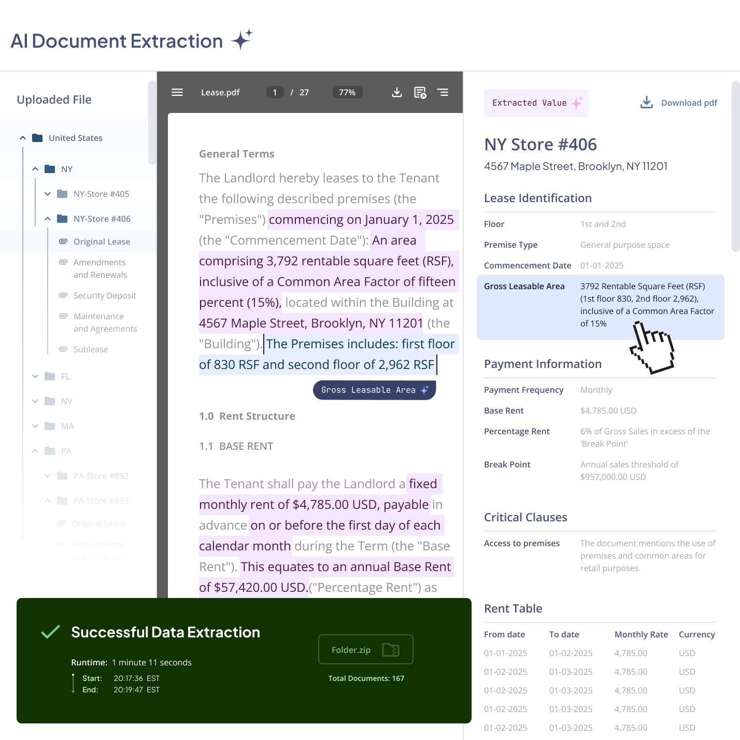Click the Extracted Value badge
This screenshot has height=740, width=740.
click(x=536, y=103)
